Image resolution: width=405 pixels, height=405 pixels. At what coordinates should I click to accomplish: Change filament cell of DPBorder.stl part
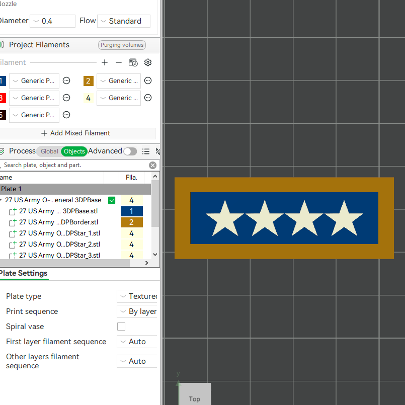coord(132,222)
